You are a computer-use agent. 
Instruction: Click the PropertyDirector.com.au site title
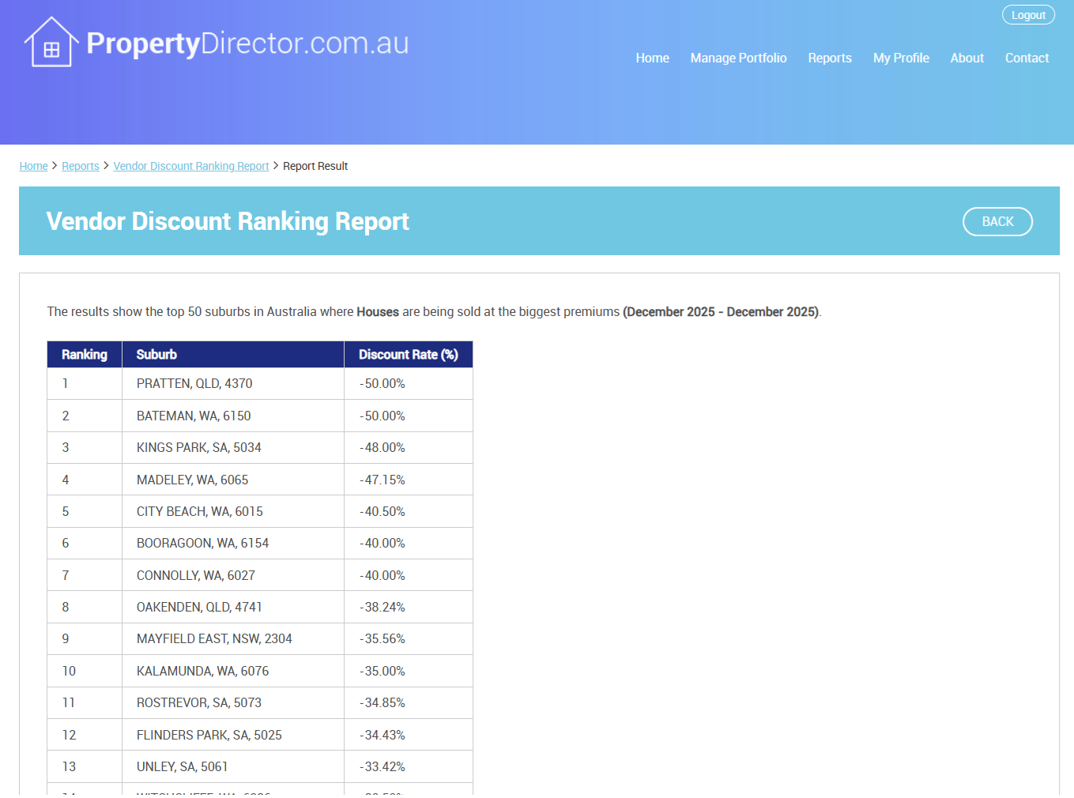tap(247, 43)
